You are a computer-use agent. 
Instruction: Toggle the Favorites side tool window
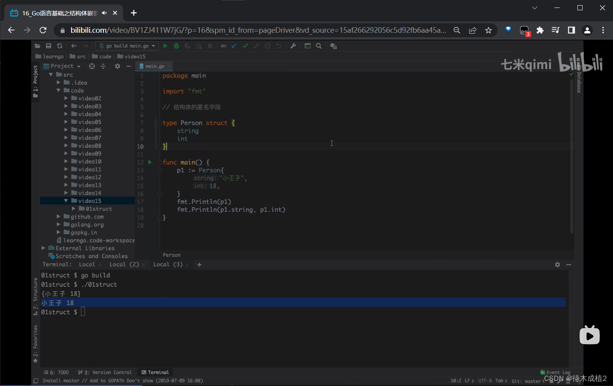(36, 344)
